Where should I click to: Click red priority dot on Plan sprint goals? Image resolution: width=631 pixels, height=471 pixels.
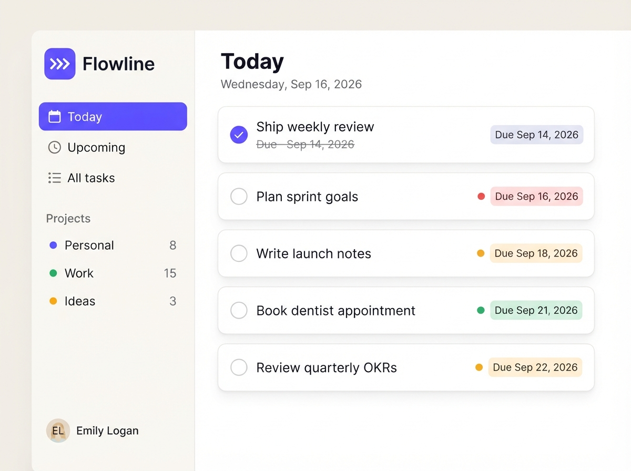pos(481,196)
